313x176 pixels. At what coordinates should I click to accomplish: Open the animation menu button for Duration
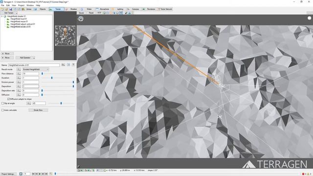19,78
